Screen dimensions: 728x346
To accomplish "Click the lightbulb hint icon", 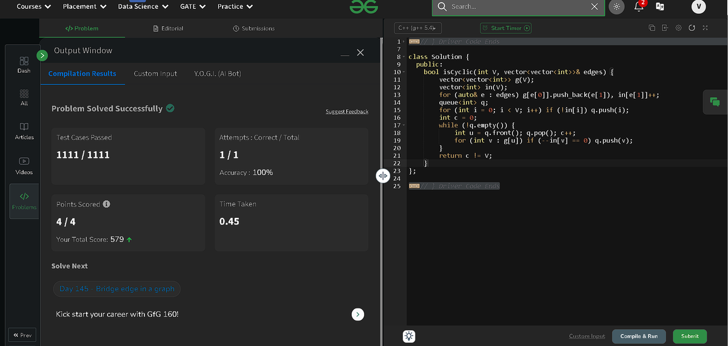I will click(x=409, y=336).
